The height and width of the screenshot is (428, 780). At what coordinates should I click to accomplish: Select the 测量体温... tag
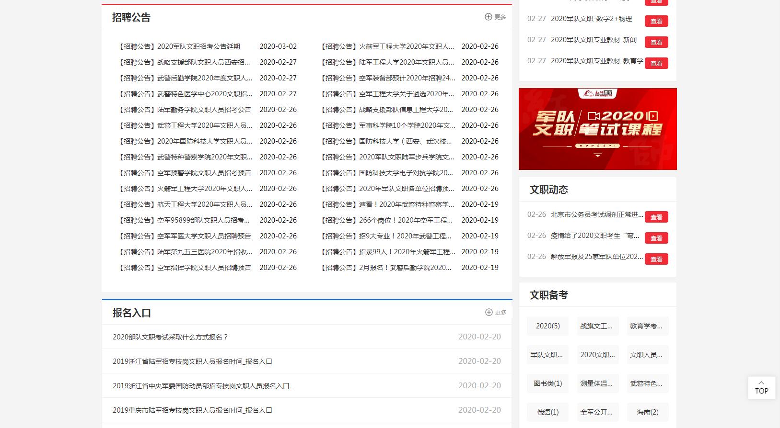[x=597, y=383]
